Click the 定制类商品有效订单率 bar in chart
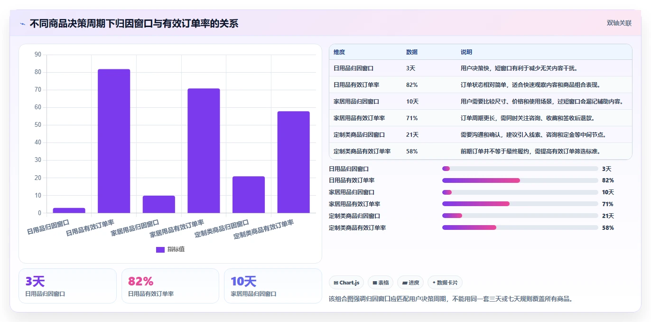Image resolution: width=651 pixels, height=322 pixels. (293, 162)
